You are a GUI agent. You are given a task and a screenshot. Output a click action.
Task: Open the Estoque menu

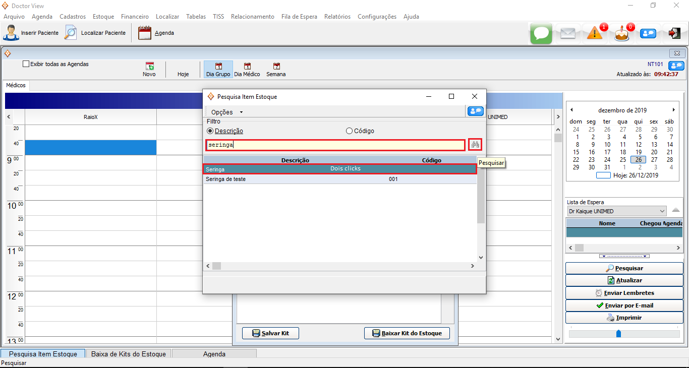coord(103,17)
